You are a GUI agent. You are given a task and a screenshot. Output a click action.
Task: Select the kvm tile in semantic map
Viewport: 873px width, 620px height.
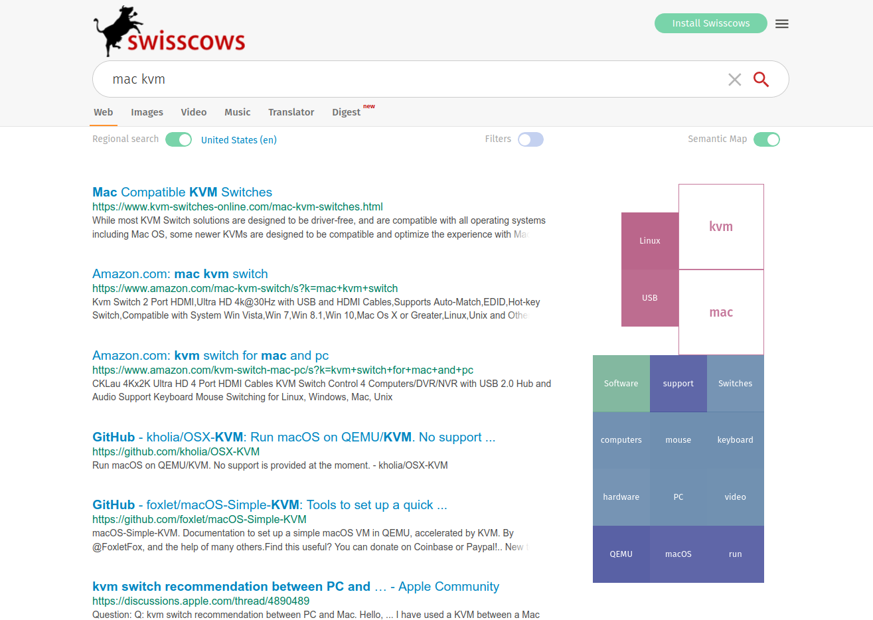pyautogui.click(x=721, y=226)
